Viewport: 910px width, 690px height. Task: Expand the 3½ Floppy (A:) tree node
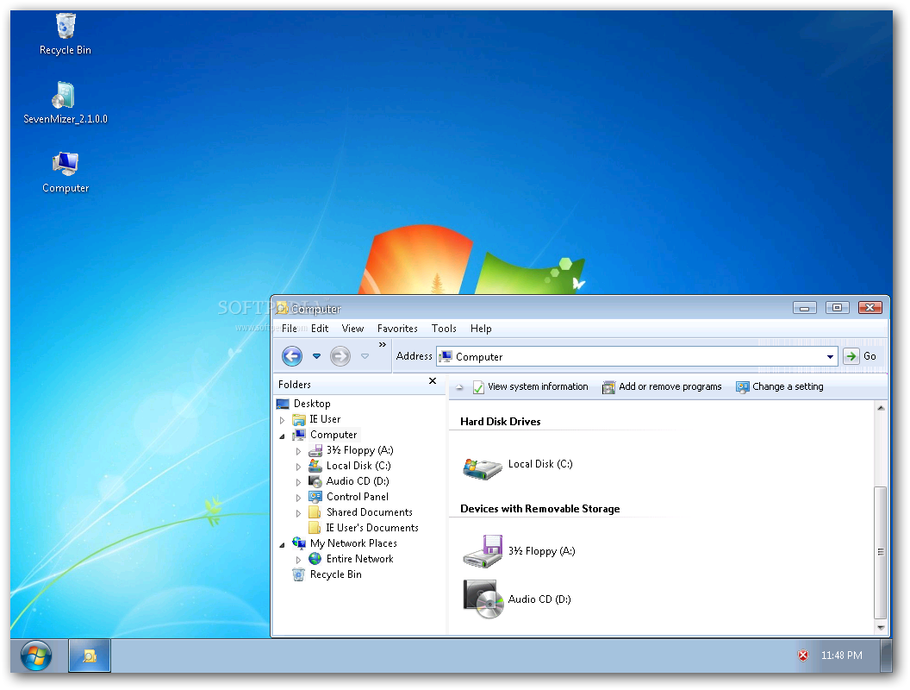(x=298, y=451)
